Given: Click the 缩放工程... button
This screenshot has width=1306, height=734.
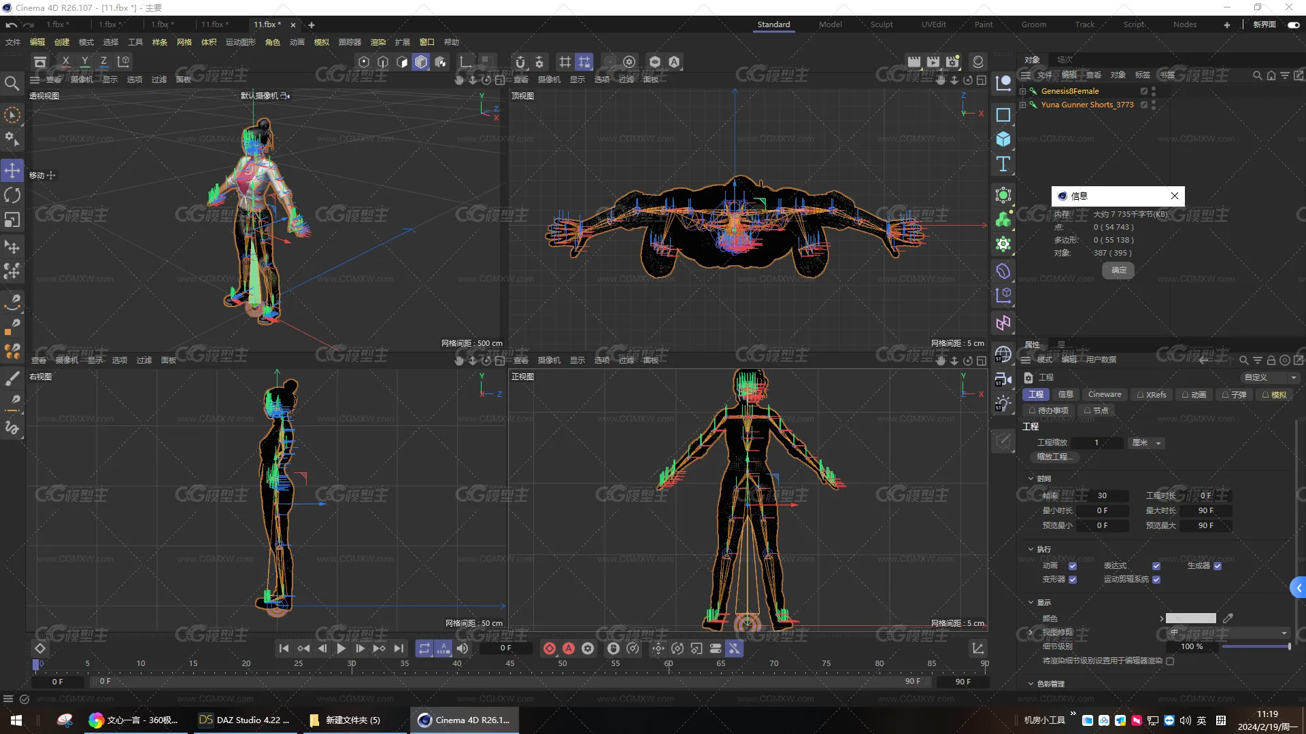Looking at the screenshot, I should 1054,457.
